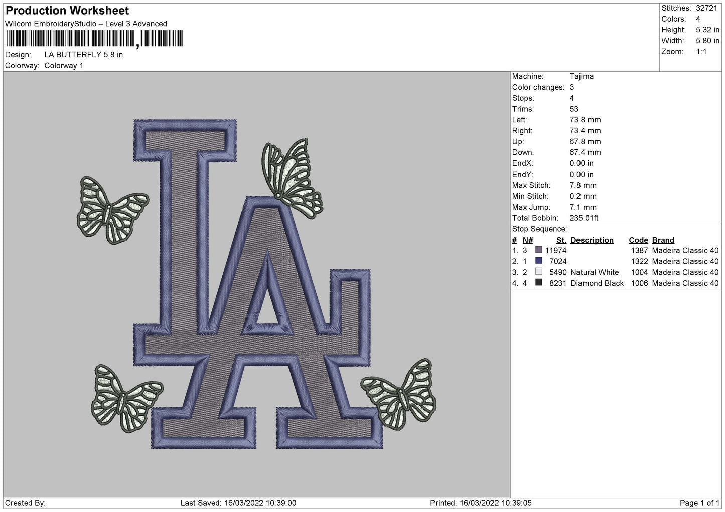Click stitch count 8231 in stop sequence
Screen dimensions: 725x512
click(558, 283)
